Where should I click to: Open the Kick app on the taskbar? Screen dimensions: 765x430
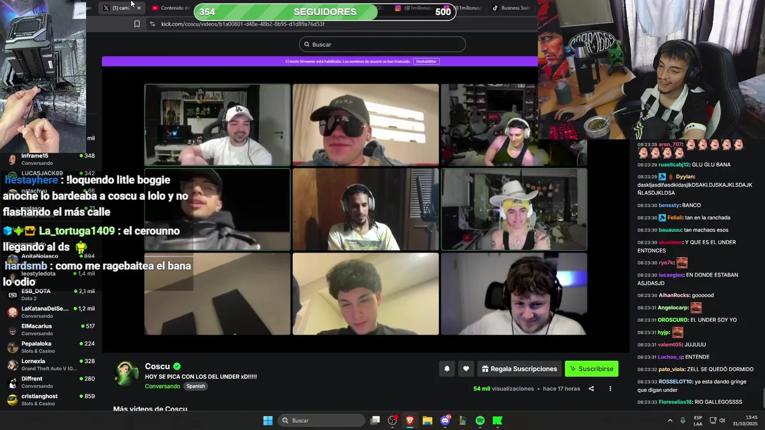(497, 420)
